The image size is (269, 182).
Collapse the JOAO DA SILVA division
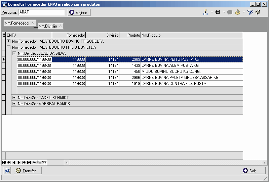point(14,53)
